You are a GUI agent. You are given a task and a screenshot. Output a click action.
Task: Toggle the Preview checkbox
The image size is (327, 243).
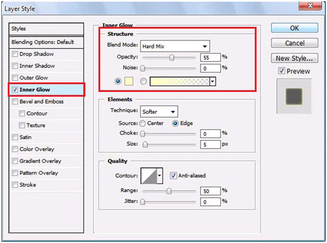pyautogui.click(x=281, y=71)
